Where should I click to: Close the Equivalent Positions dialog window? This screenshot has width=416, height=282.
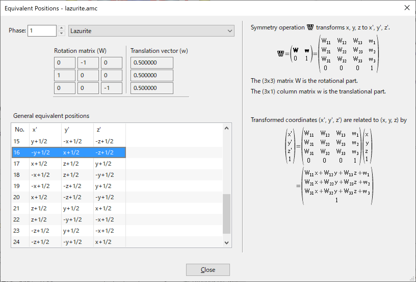[x=407, y=8]
